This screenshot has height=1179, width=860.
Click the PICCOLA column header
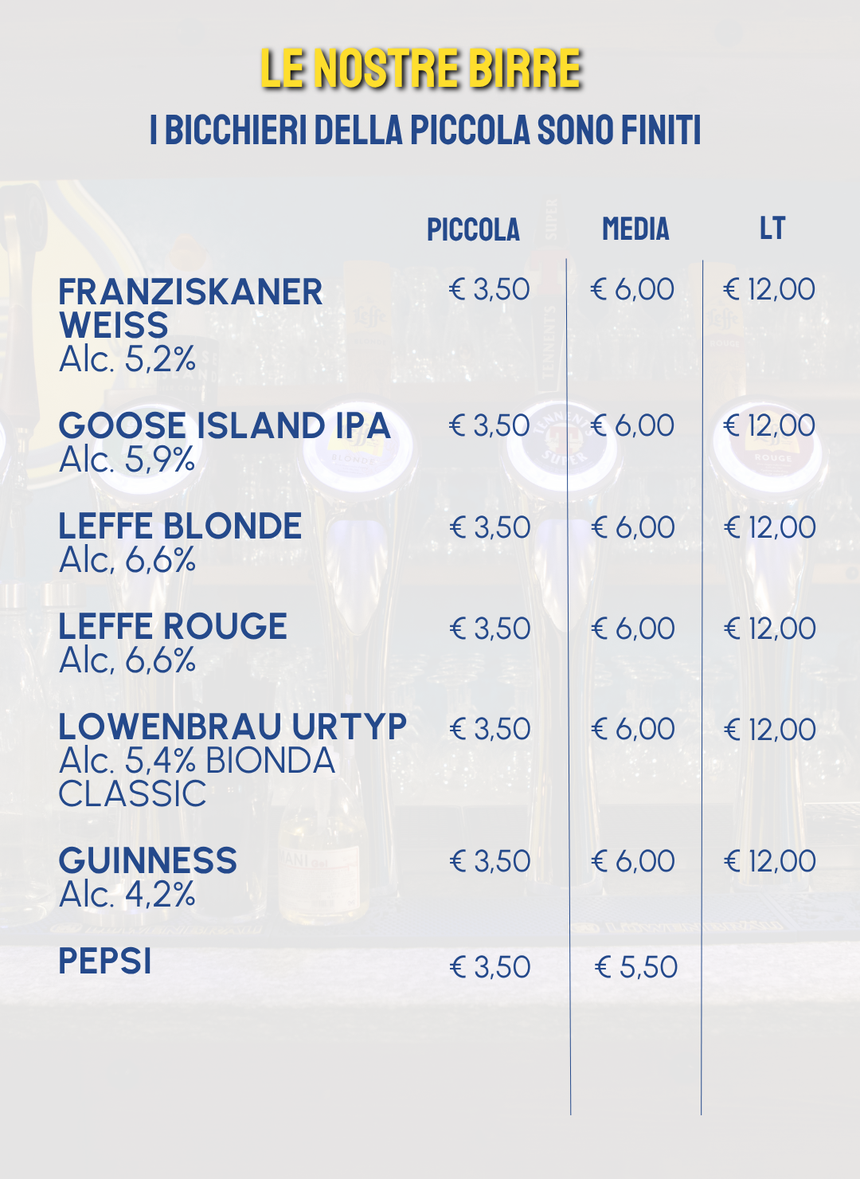coord(473,229)
